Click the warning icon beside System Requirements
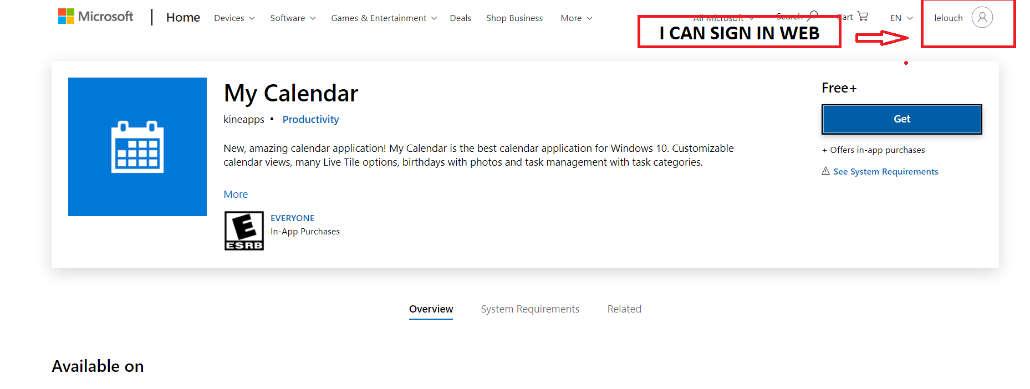Screen dimensions: 1030x389 tap(825, 171)
